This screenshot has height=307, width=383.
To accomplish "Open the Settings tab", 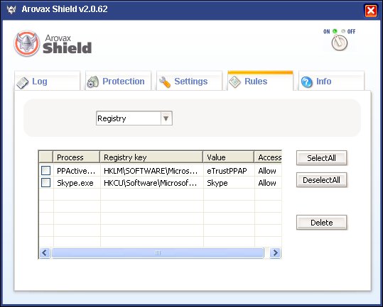I will pyautogui.click(x=190, y=81).
